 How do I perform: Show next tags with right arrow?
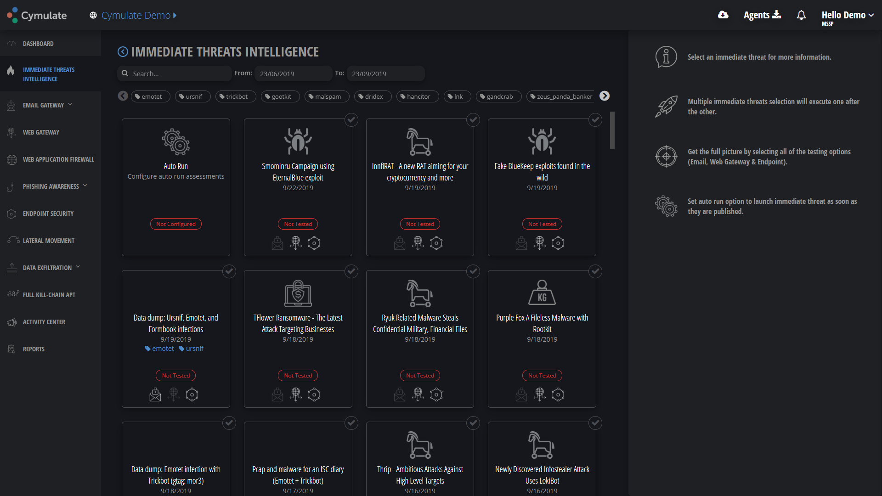pos(605,96)
